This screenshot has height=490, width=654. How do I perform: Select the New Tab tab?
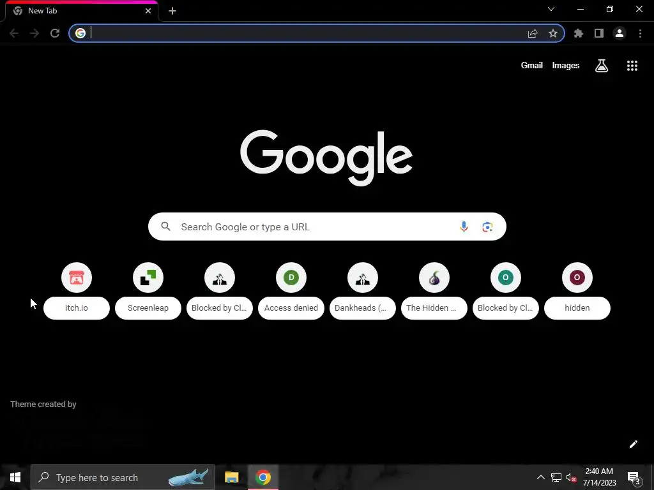click(81, 11)
